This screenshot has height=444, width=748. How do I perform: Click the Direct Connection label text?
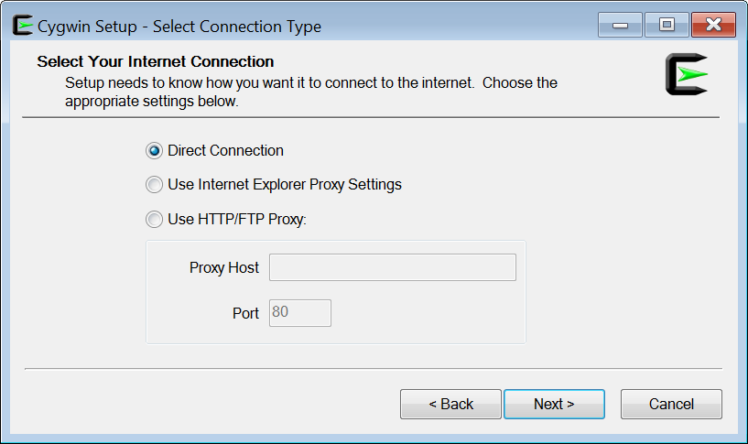click(x=225, y=151)
